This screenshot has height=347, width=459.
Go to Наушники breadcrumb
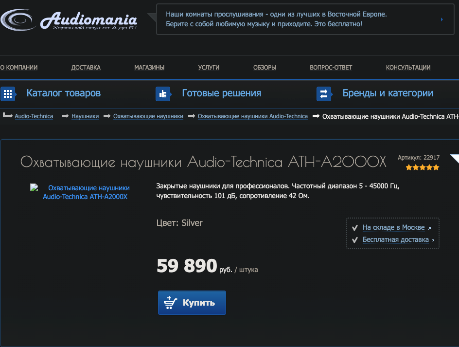(85, 116)
